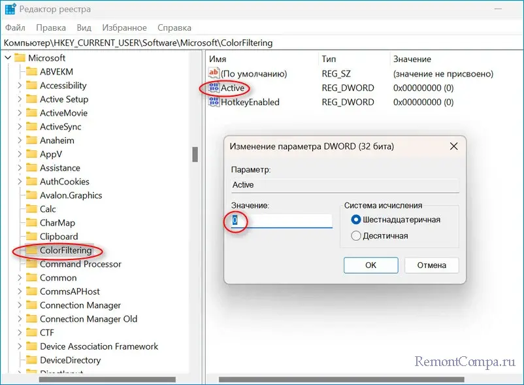Expand the Accessibility tree node
Screen dimensions: 524x385
[19, 86]
